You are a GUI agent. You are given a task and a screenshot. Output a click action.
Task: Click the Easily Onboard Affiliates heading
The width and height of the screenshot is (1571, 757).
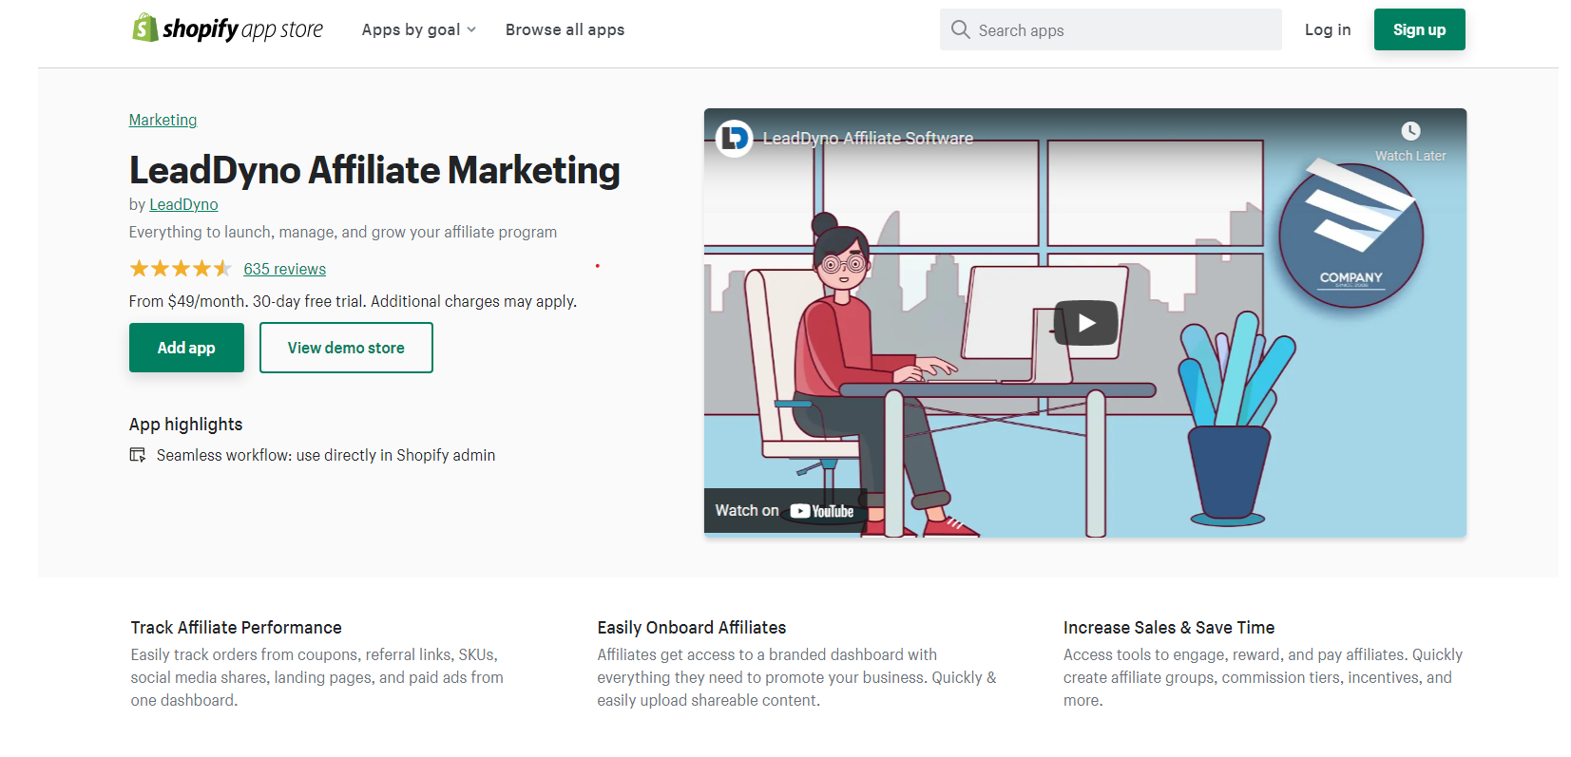[691, 628]
